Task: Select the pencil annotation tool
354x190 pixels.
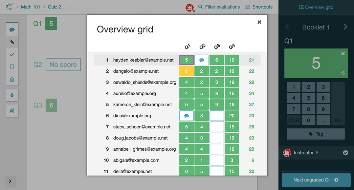Action: pos(12,42)
